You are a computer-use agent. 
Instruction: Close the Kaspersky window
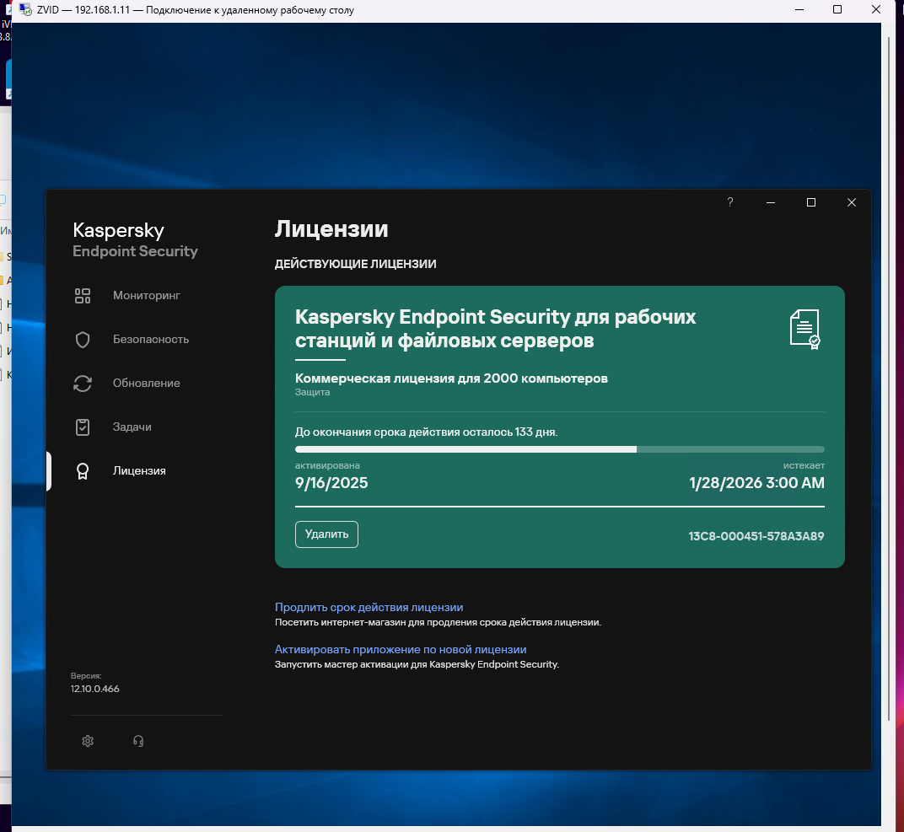(x=852, y=202)
